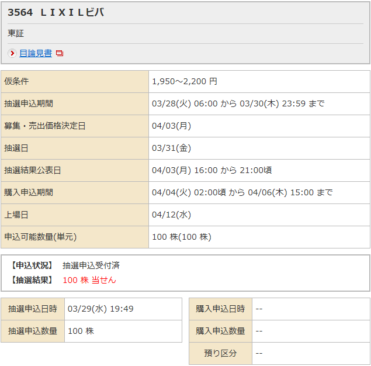This screenshot has height=366, width=371.
Task: Select the 購入申込期間 label in the main table
Action: point(29,192)
